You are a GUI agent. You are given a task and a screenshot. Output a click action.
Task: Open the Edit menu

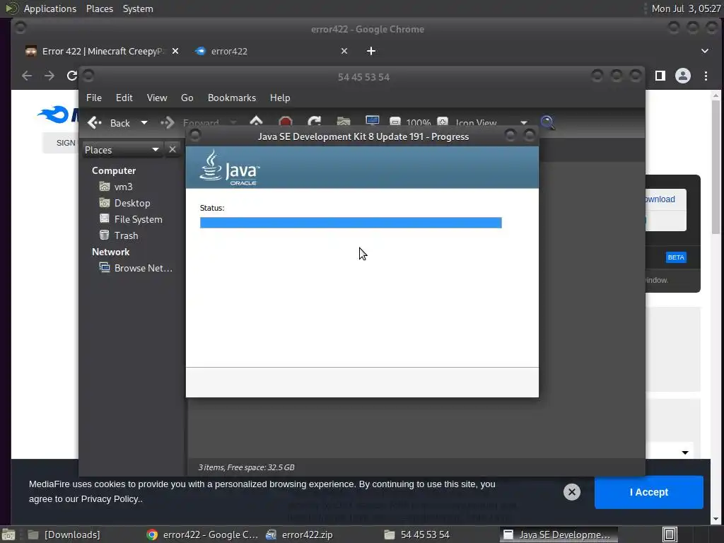[124, 98]
